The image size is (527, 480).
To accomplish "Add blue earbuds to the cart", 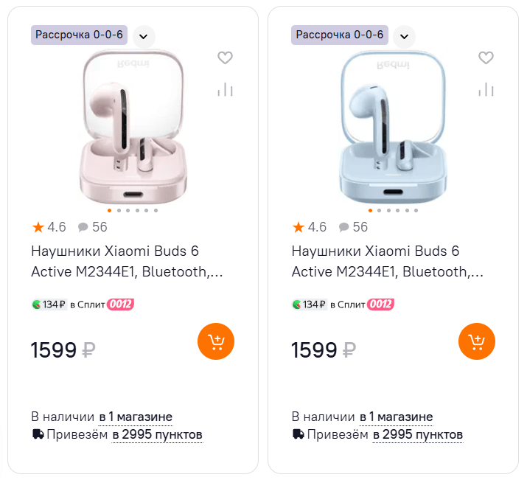I will pos(477,341).
